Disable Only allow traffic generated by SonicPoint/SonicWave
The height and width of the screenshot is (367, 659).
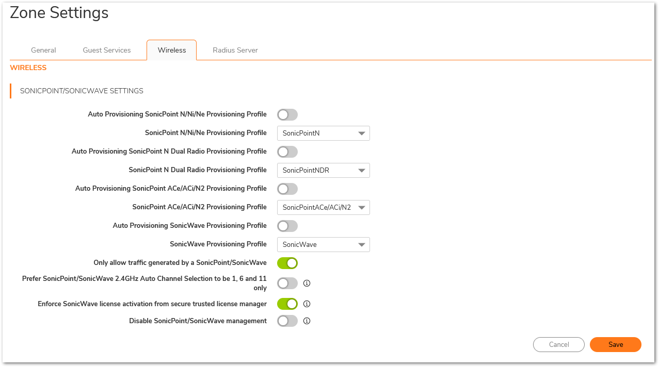click(287, 263)
